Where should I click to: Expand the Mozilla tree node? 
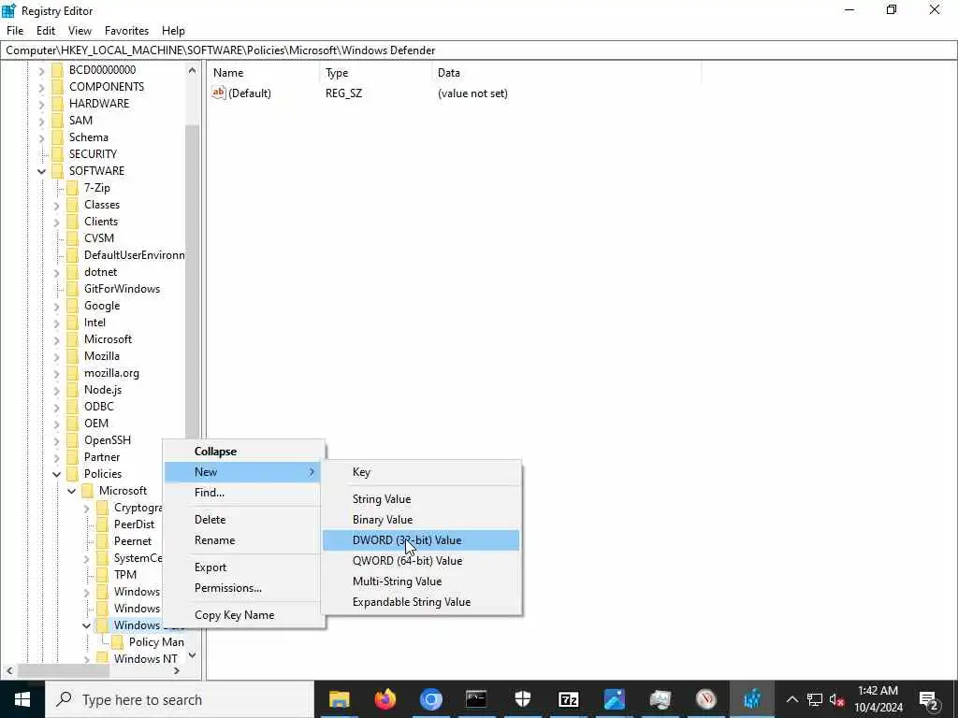pos(57,356)
